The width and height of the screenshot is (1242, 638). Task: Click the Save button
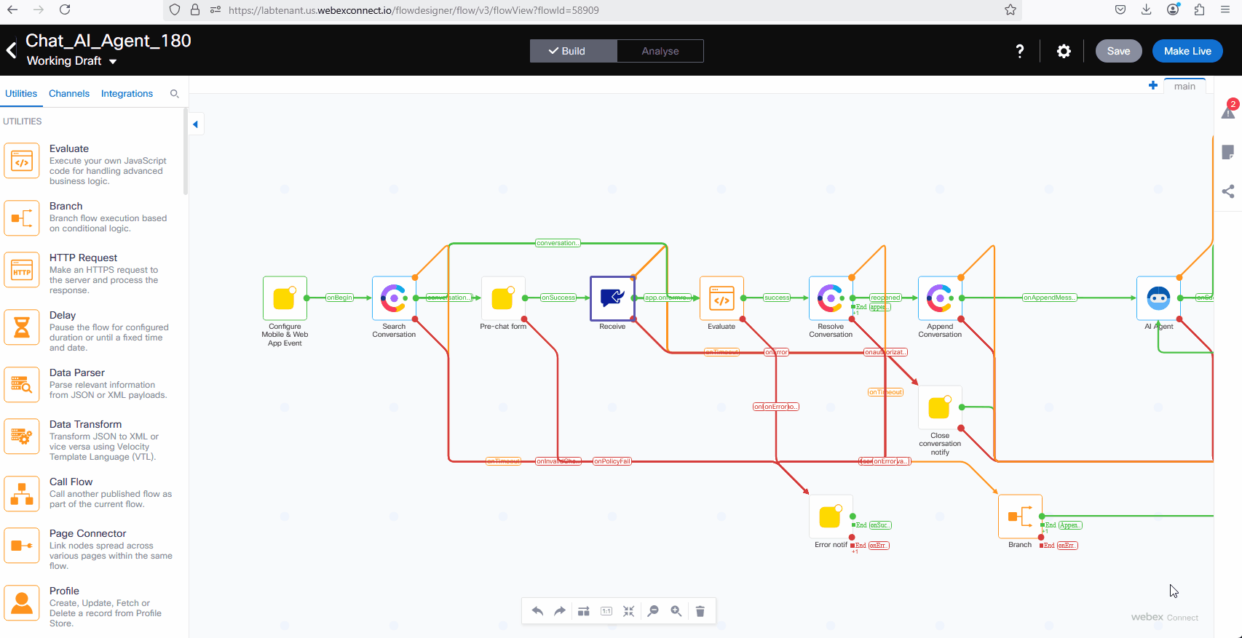pos(1118,51)
